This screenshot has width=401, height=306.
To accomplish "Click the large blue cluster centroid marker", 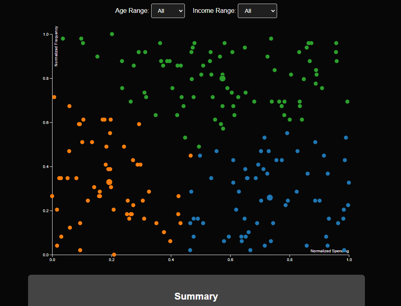I will [270, 197].
